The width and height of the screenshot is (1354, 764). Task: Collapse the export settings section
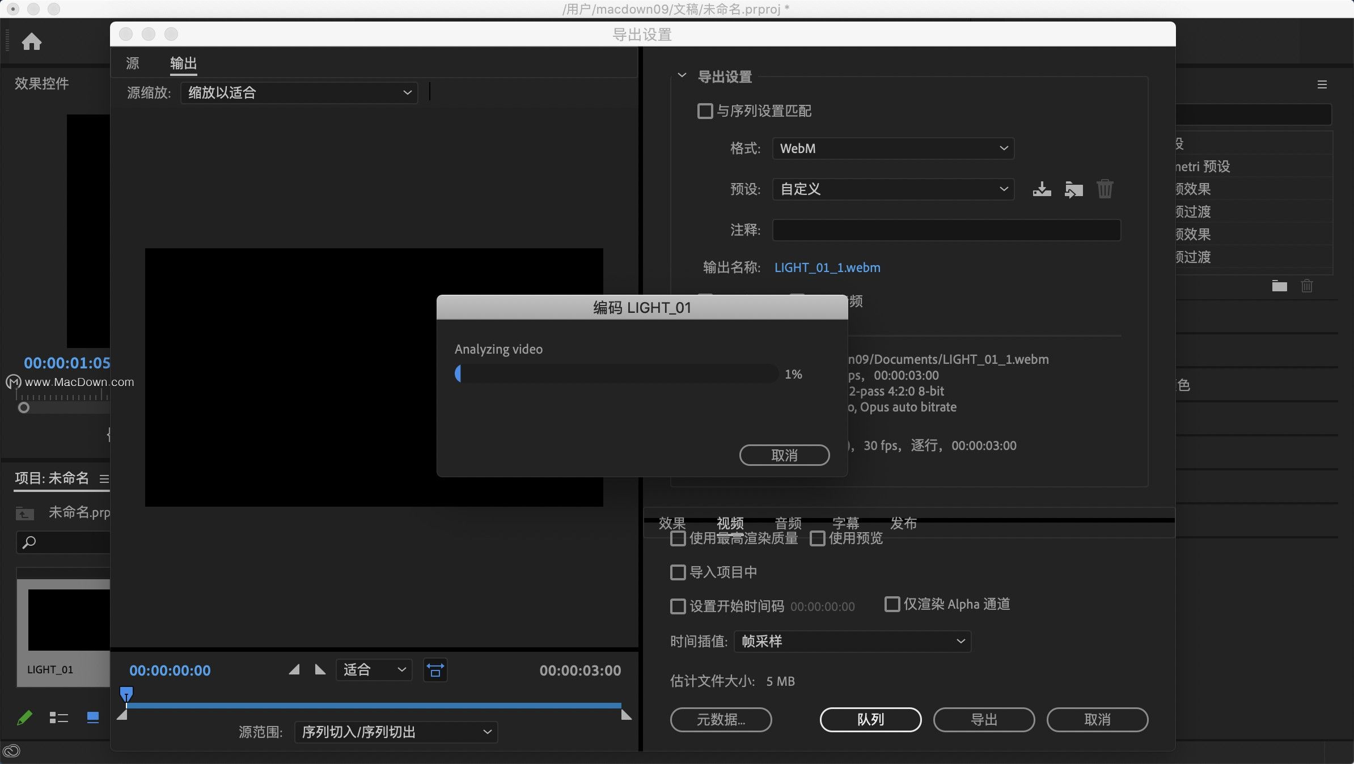click(x=682, y=75)
